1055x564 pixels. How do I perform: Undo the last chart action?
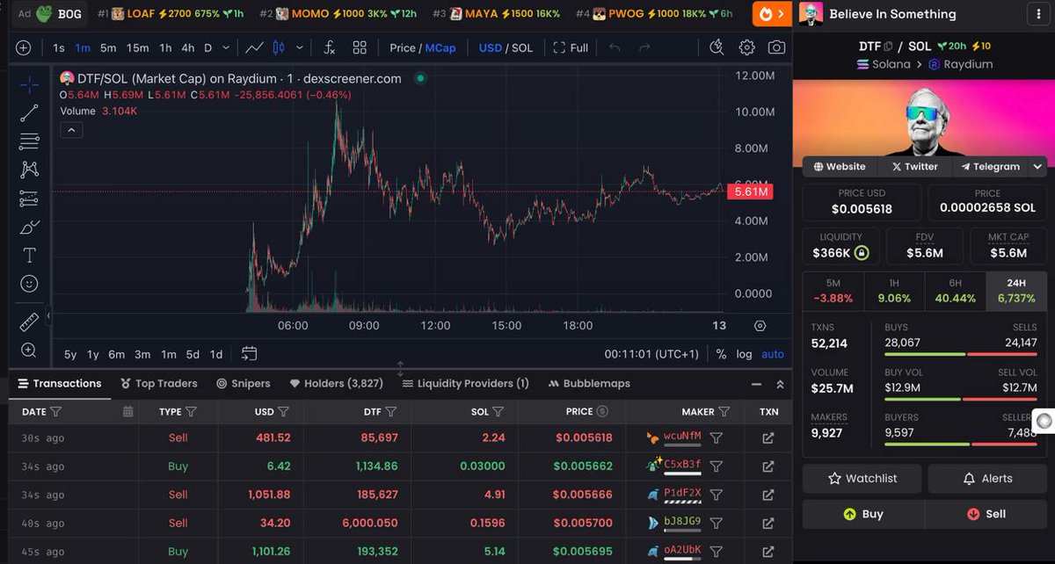tap(615, 47)
